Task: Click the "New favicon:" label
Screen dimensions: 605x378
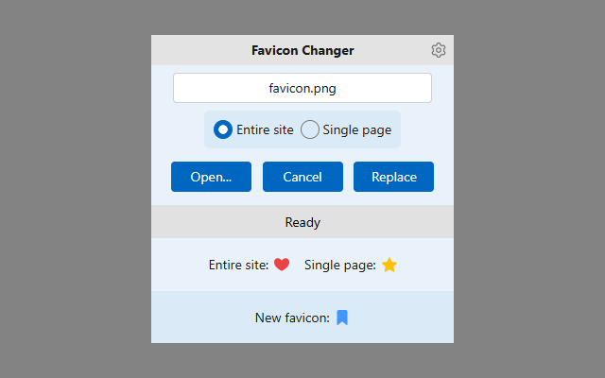Action: (292, 318)
